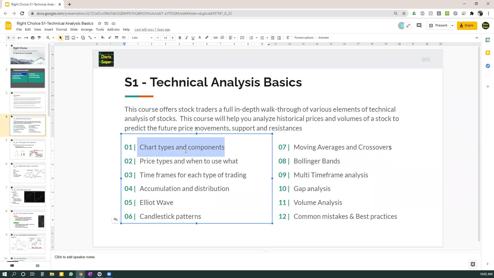Image resolution: width=494 pixels, height=278 pixels.
Task: Toggle italic formatting on the selection
Action: (187, 38)
